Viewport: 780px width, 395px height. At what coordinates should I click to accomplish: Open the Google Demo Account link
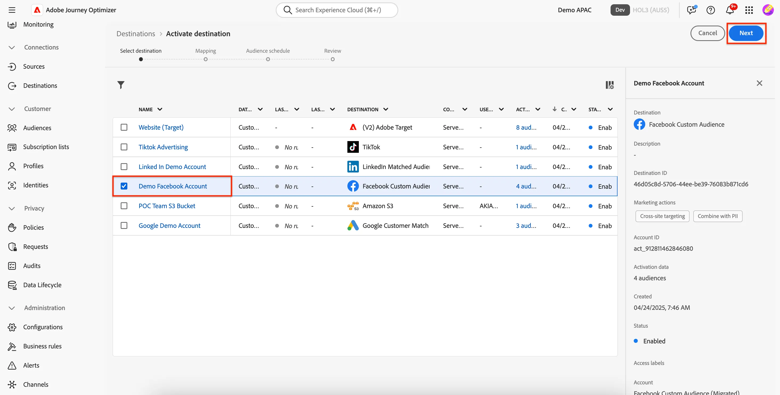(x=169, y=226)
